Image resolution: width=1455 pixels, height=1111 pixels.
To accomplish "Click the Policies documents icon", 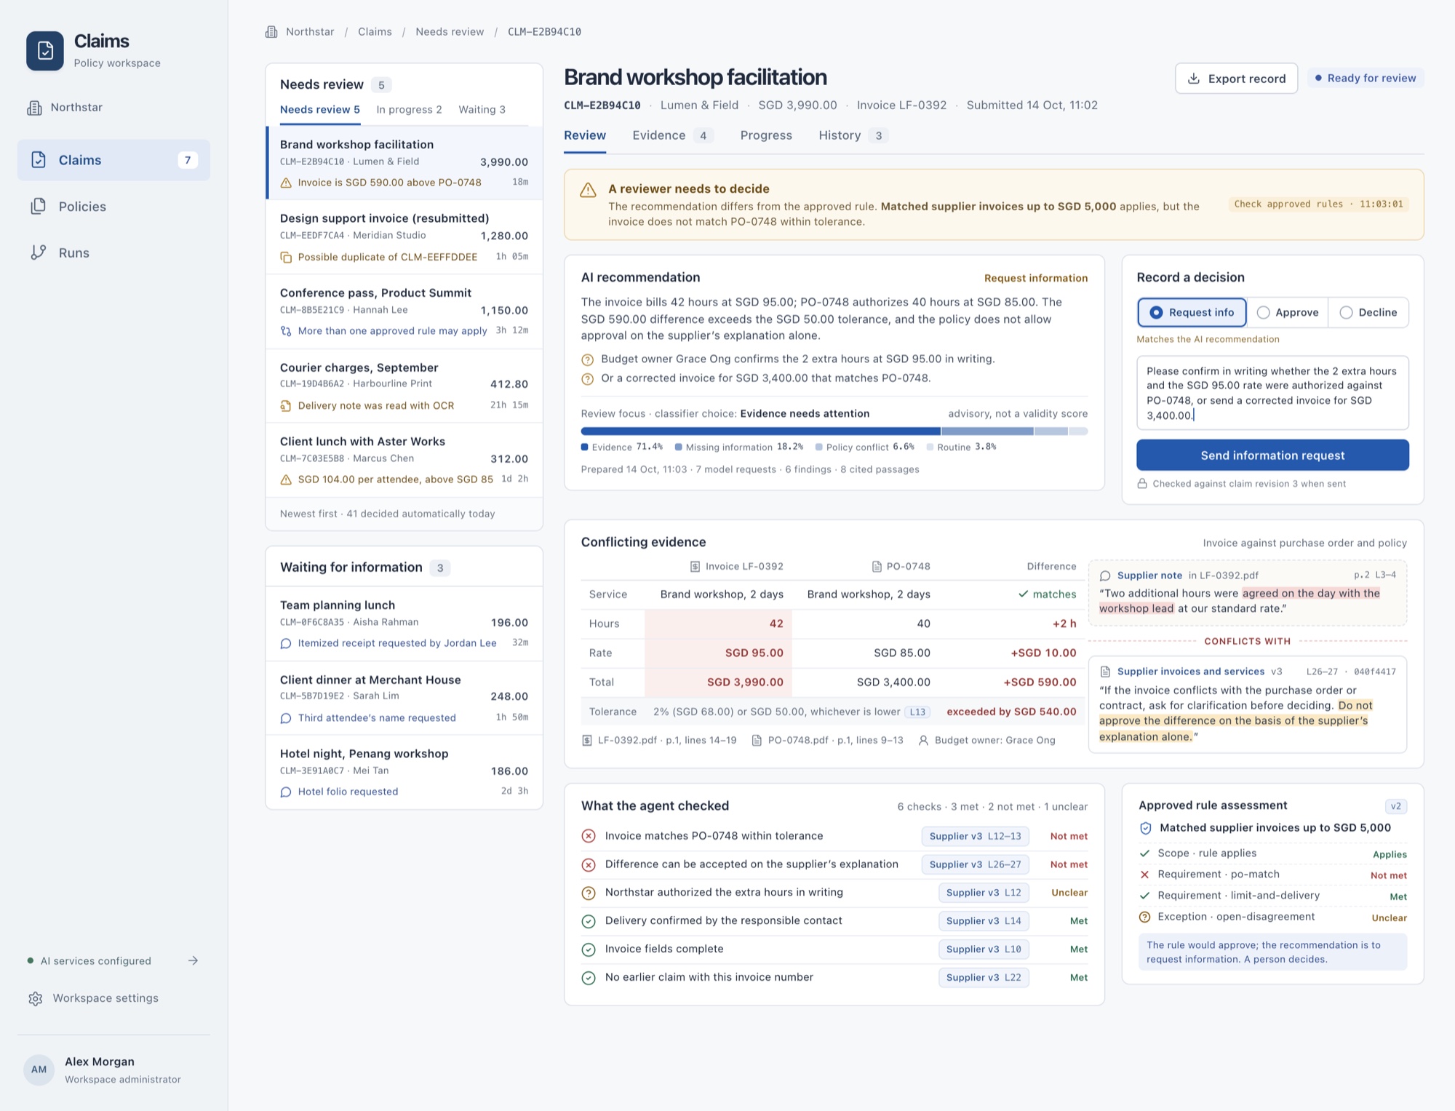I will 39,207.
